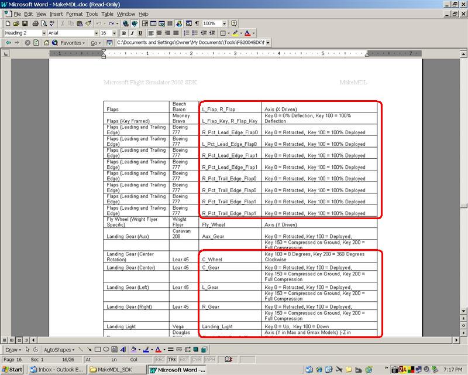Click the Windows Start button
The width and height of the screenshot is (468, 375).
pyautogui.click(x=12, y=370)
